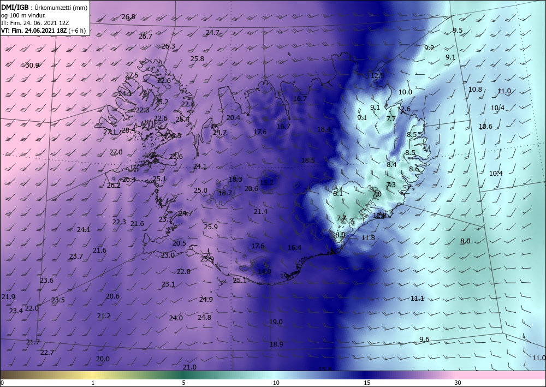Click the map value 21.4

260,211
